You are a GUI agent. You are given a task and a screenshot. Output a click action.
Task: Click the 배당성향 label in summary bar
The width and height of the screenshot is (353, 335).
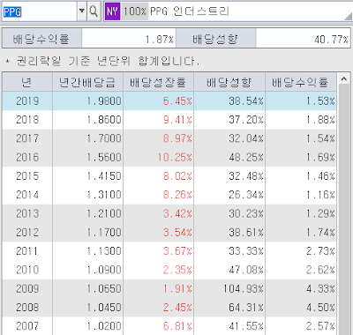pos(215,39)
